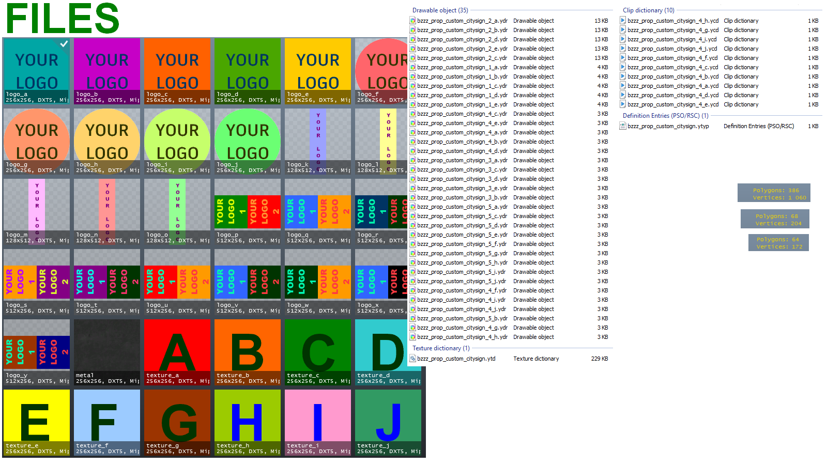The image size is (827, 465).
Task: Select the purple logo_b texture thumbnail
Action: point(107,71)
